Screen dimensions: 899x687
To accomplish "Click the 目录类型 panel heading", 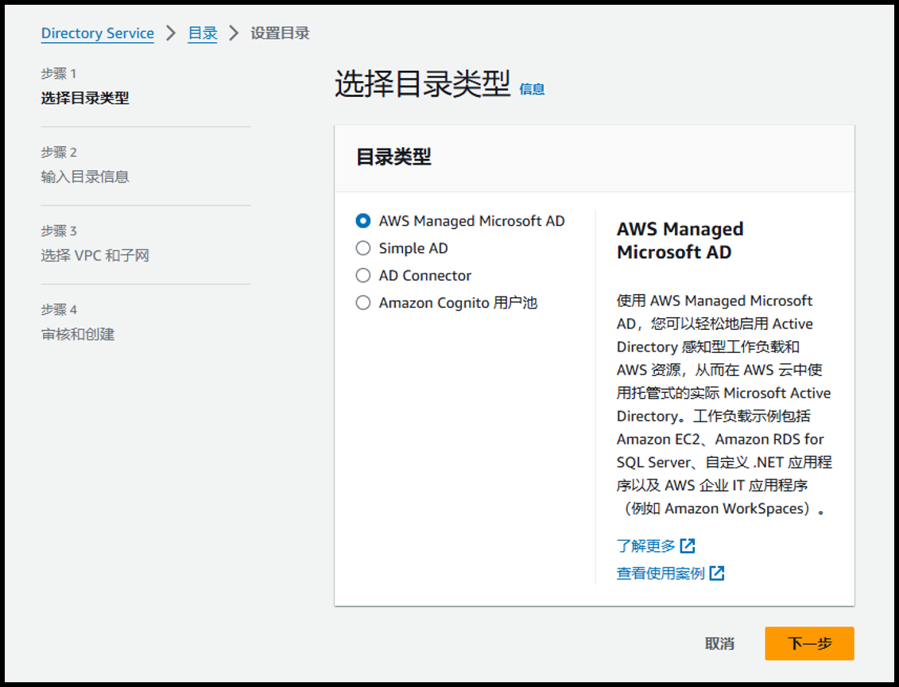I will [393, 157].
